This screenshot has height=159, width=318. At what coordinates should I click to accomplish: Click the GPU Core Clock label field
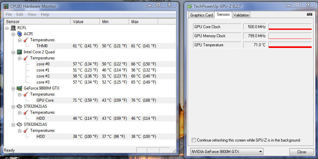217,27
